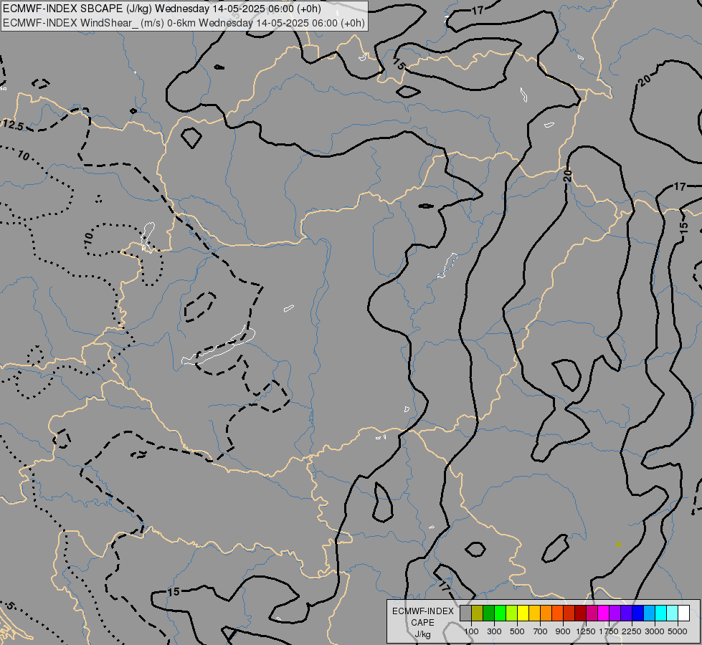Click the 1750 label in the CAPE legend
The height and width of the screenshot is (645, 702).
tap(609, 631)
